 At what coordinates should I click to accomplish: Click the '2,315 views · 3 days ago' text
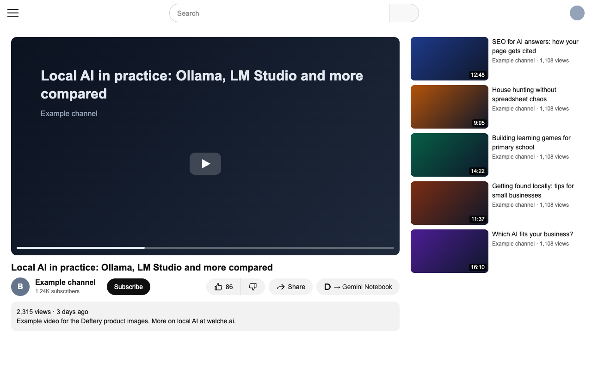[x=52, y=312]
